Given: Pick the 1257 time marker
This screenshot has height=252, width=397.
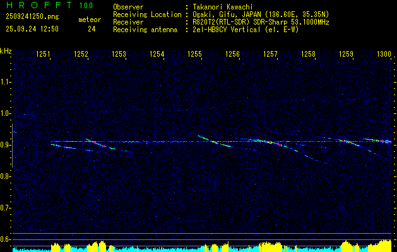Looking at the screenshot, I should click(270, 55).
